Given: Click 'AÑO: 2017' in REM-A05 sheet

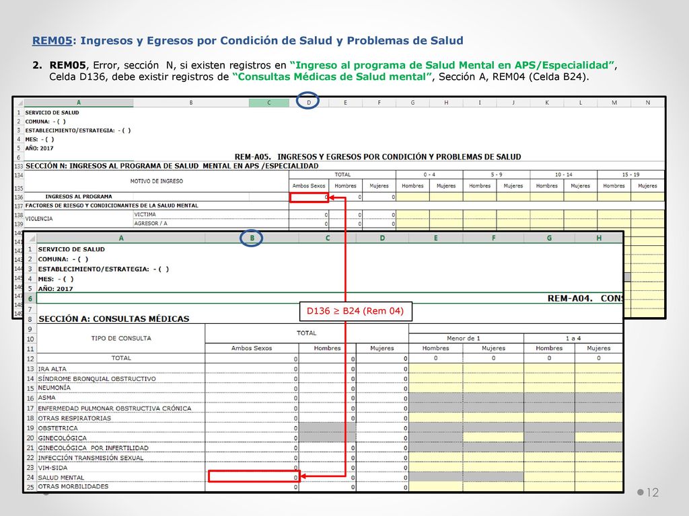Looking at the screenshot, I should pyautogui.click(x=39, y=148).
